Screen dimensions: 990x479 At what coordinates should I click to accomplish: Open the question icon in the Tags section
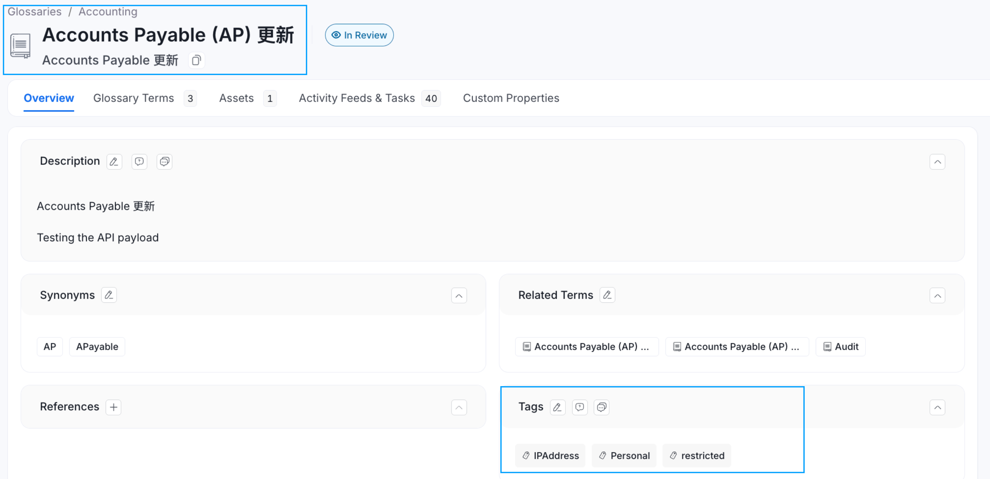(x=580, y=407)
